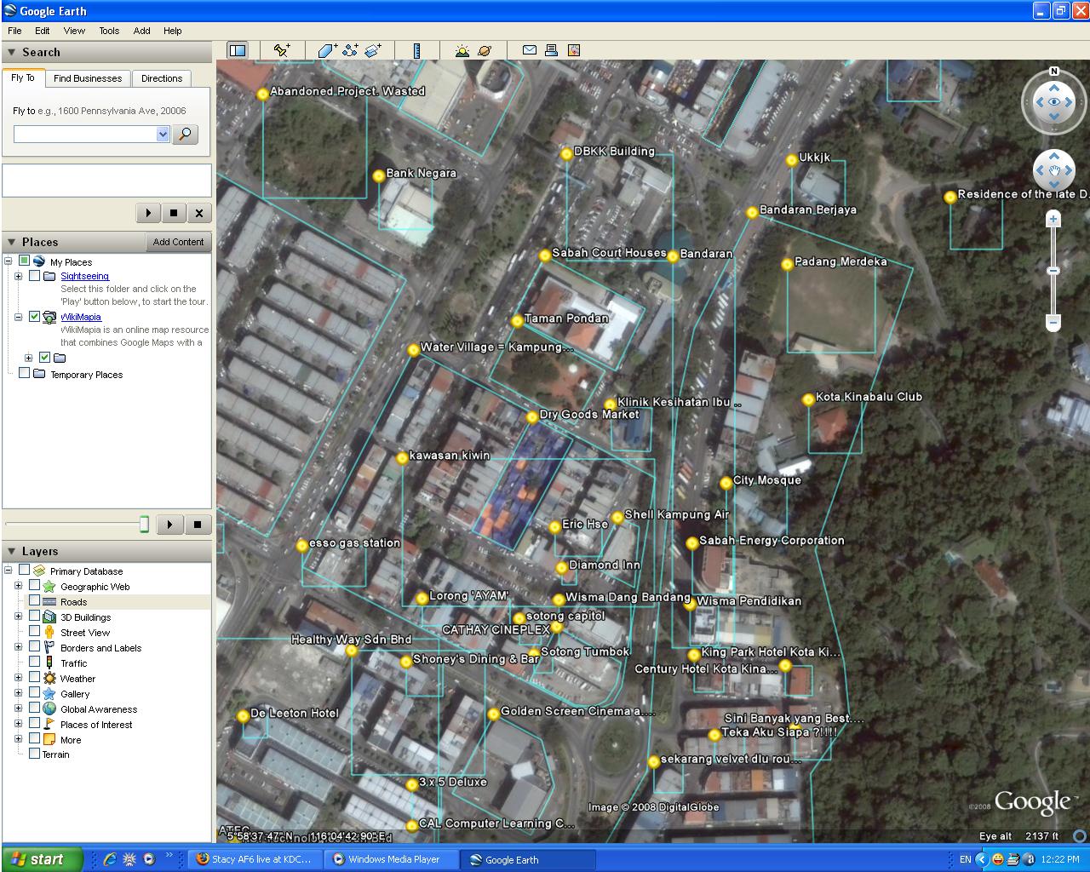This screenshot has width=1090, height=872.
Task: Open the Tools menu
Action: [109, 31]
